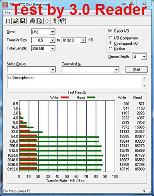Image resolution: width=154 pixels, height=196 pixels.
Task: Open Print Preview with the magnifier page icon
Action: point(40,21)
